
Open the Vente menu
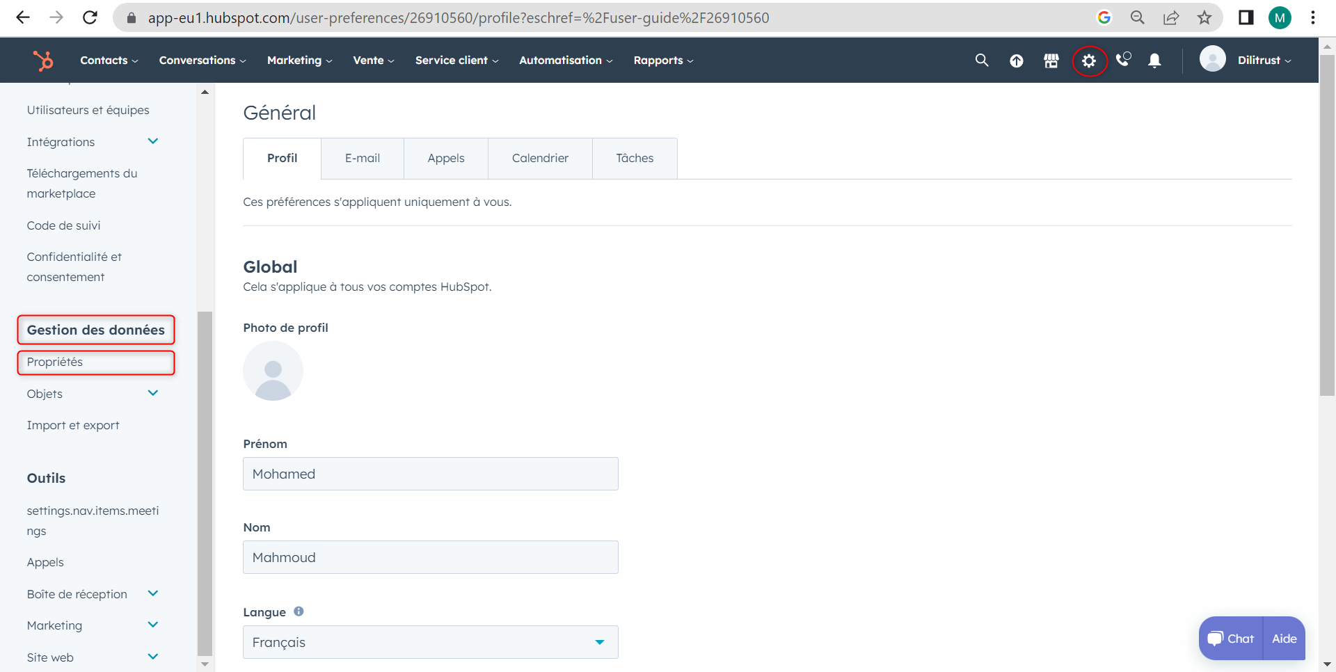pyautogui.click(x=374, y=61)
